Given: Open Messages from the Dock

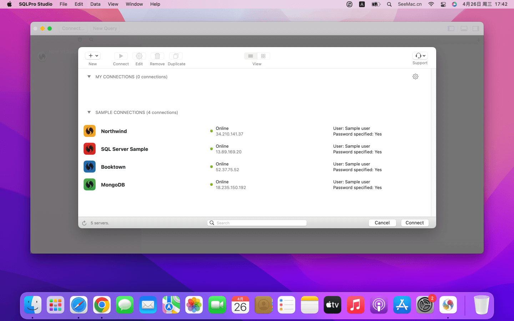Looking at the screenshot, I should tap(125, 305).
